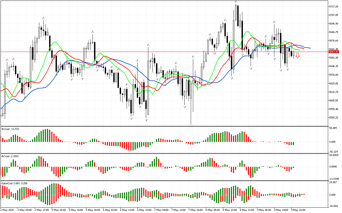Click the 5585.25 price axis label

334,118
